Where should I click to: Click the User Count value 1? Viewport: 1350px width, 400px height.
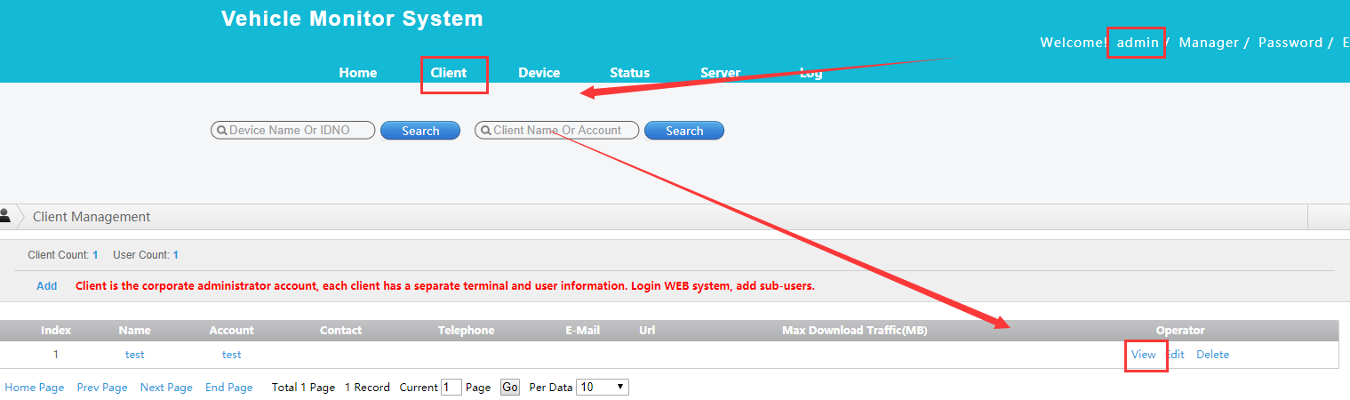(x=176, y=255)
